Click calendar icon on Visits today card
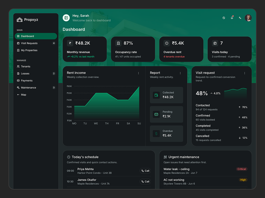This screenshot has width=265, height=198. click(215, 43)
